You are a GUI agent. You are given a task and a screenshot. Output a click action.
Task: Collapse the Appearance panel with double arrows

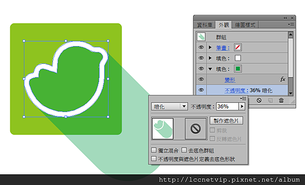pyautogui.click(x=285, y=18)
